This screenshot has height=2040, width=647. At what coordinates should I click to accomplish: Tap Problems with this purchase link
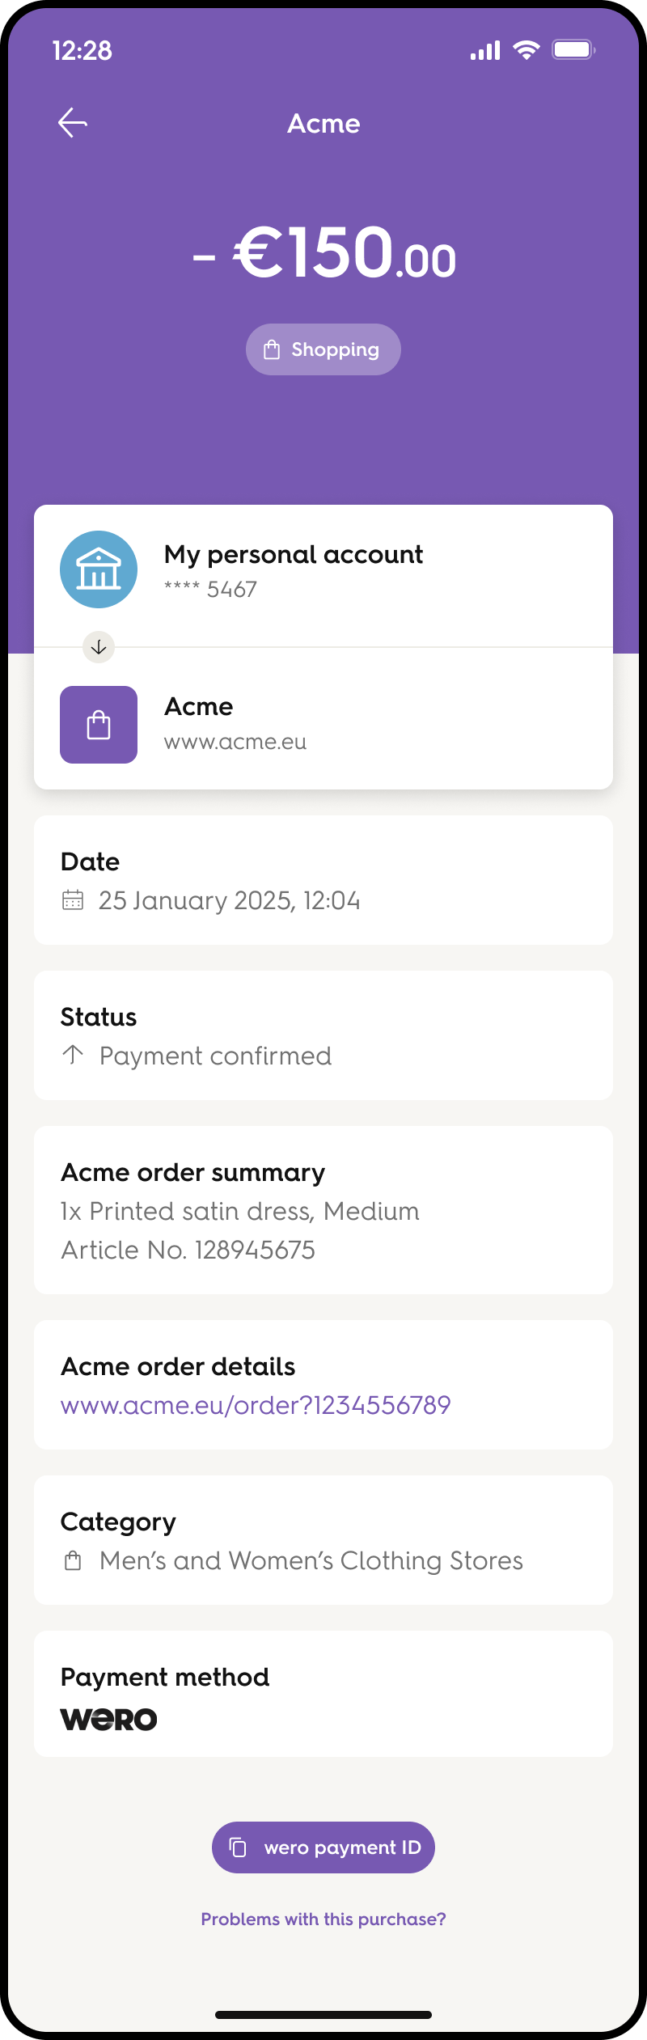(323, 1919)
